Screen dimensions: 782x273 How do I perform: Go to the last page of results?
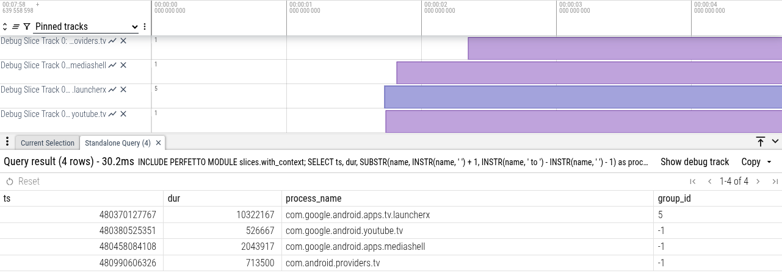tap(775, 182)
